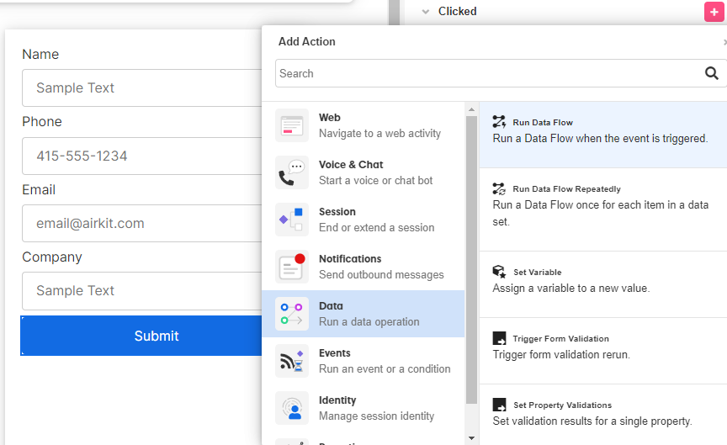Screen dimensions: 727x445
Task: Open Notifications send outbound messages
Action: click(x=363, y=267)
